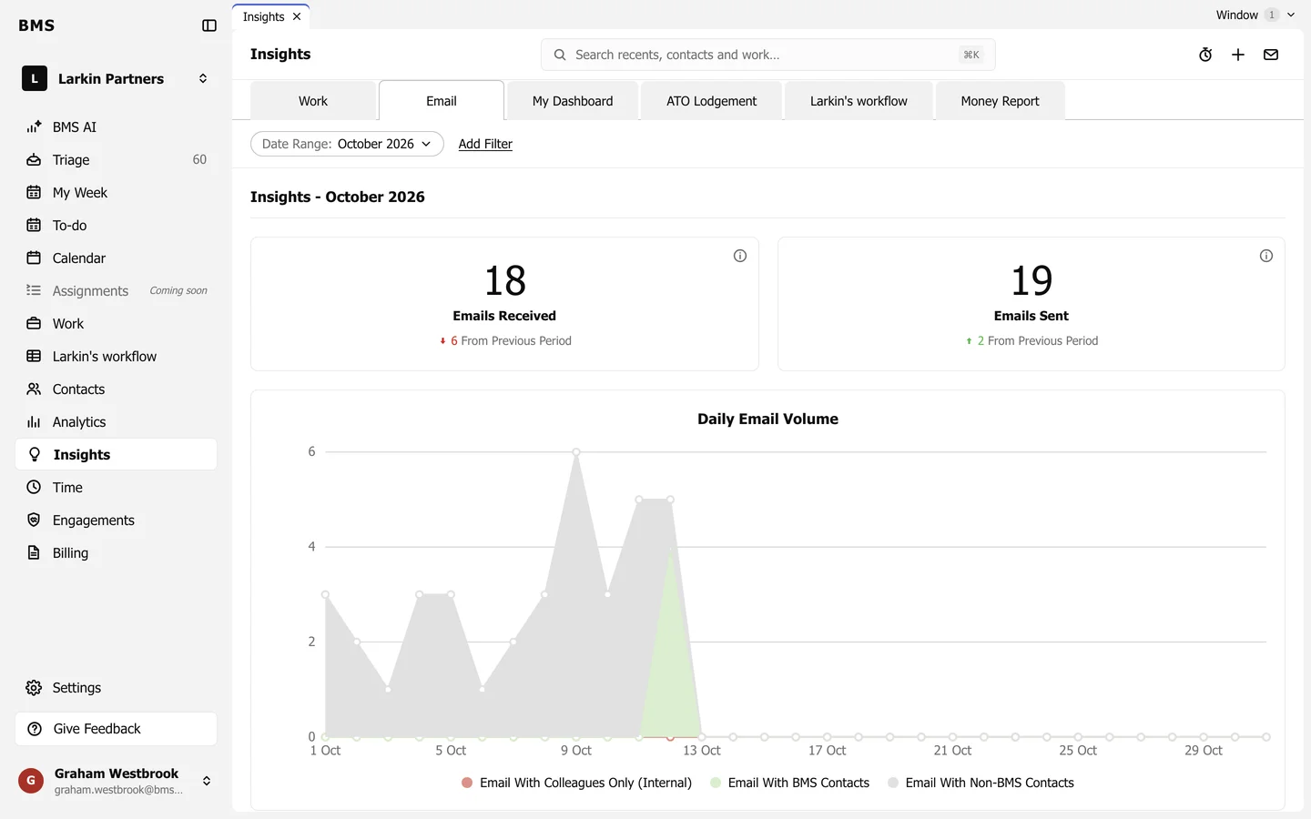Viewport: 1311px width, 819px height.
Task: Click the Give Feedback button
Action: click(x=116, y=729)
